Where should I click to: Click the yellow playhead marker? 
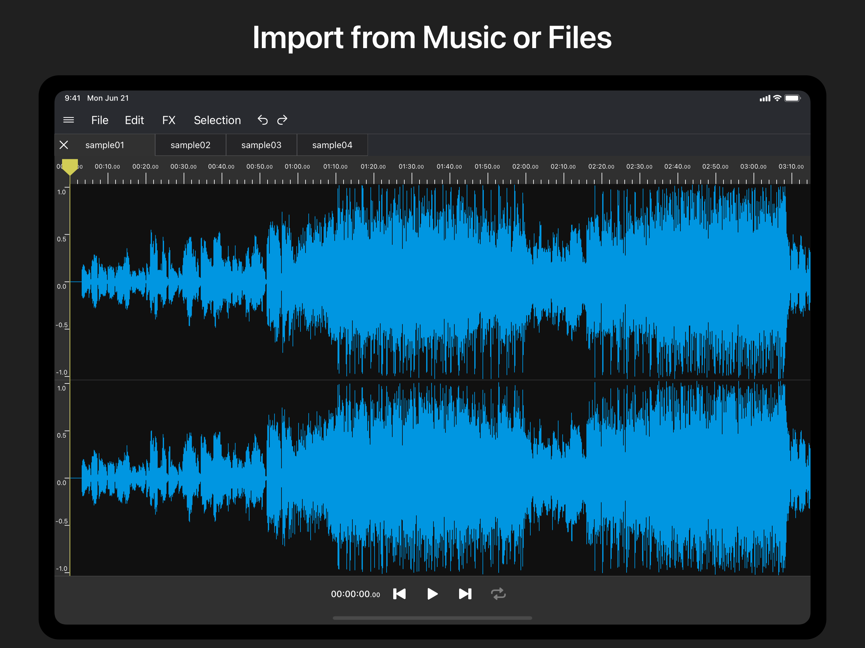pos(70,166)
